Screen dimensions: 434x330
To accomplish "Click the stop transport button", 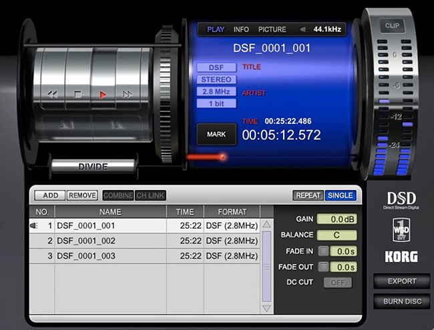I will [x=77, y=95].
